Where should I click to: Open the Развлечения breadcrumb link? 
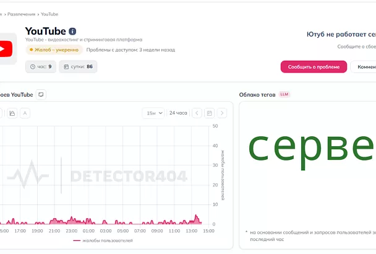[x=22, y=14]
